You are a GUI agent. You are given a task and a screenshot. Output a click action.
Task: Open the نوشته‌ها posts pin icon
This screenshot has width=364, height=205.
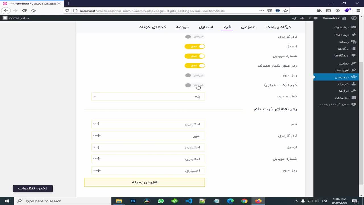click(354, 35)
